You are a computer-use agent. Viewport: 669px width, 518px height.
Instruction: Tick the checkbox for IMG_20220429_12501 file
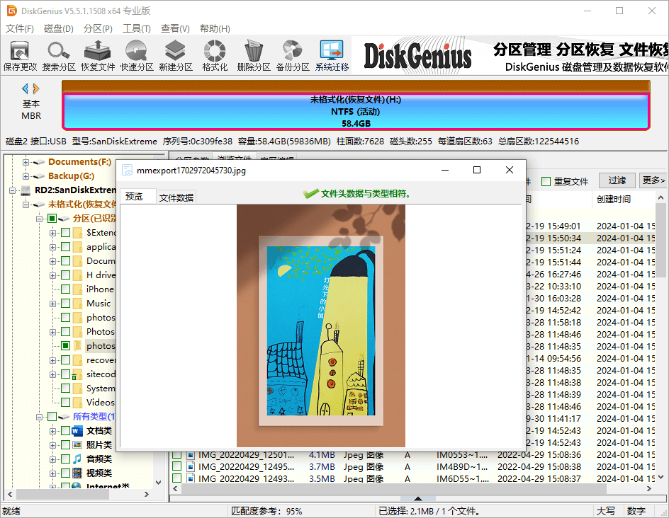(177, 454)
